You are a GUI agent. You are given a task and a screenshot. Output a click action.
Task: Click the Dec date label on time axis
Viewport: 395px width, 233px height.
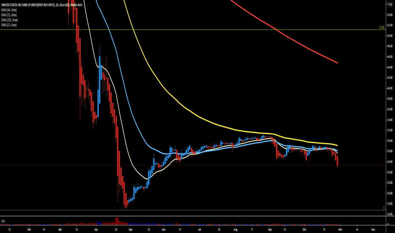click(x=373, y=230)
